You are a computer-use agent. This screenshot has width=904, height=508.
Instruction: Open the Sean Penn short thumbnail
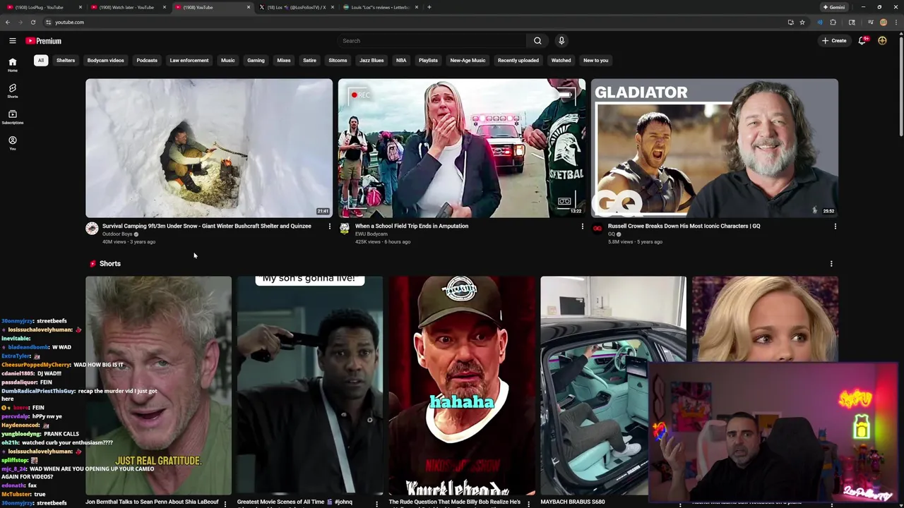pos(158,386)
